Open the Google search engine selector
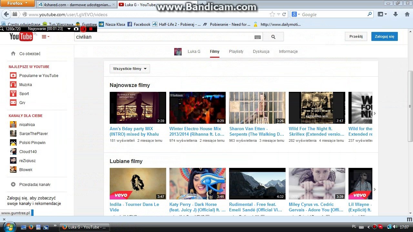 coord(296,14)
